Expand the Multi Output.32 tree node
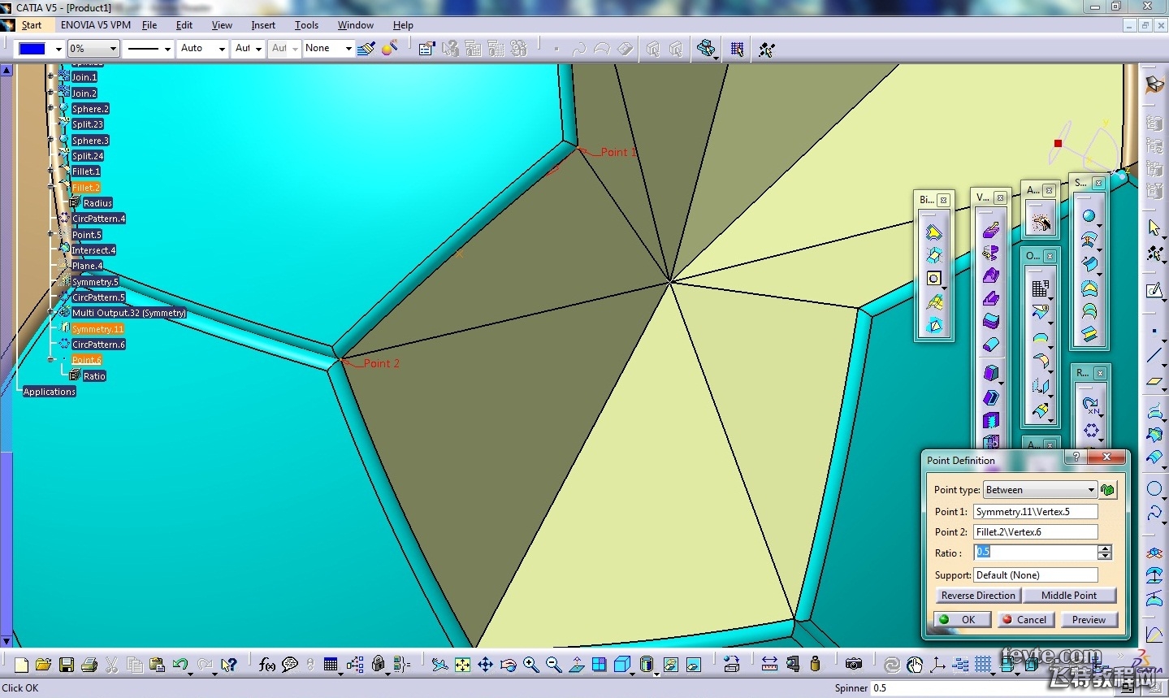This screenshot has width=1169, height=698. [x=51, y=312]
